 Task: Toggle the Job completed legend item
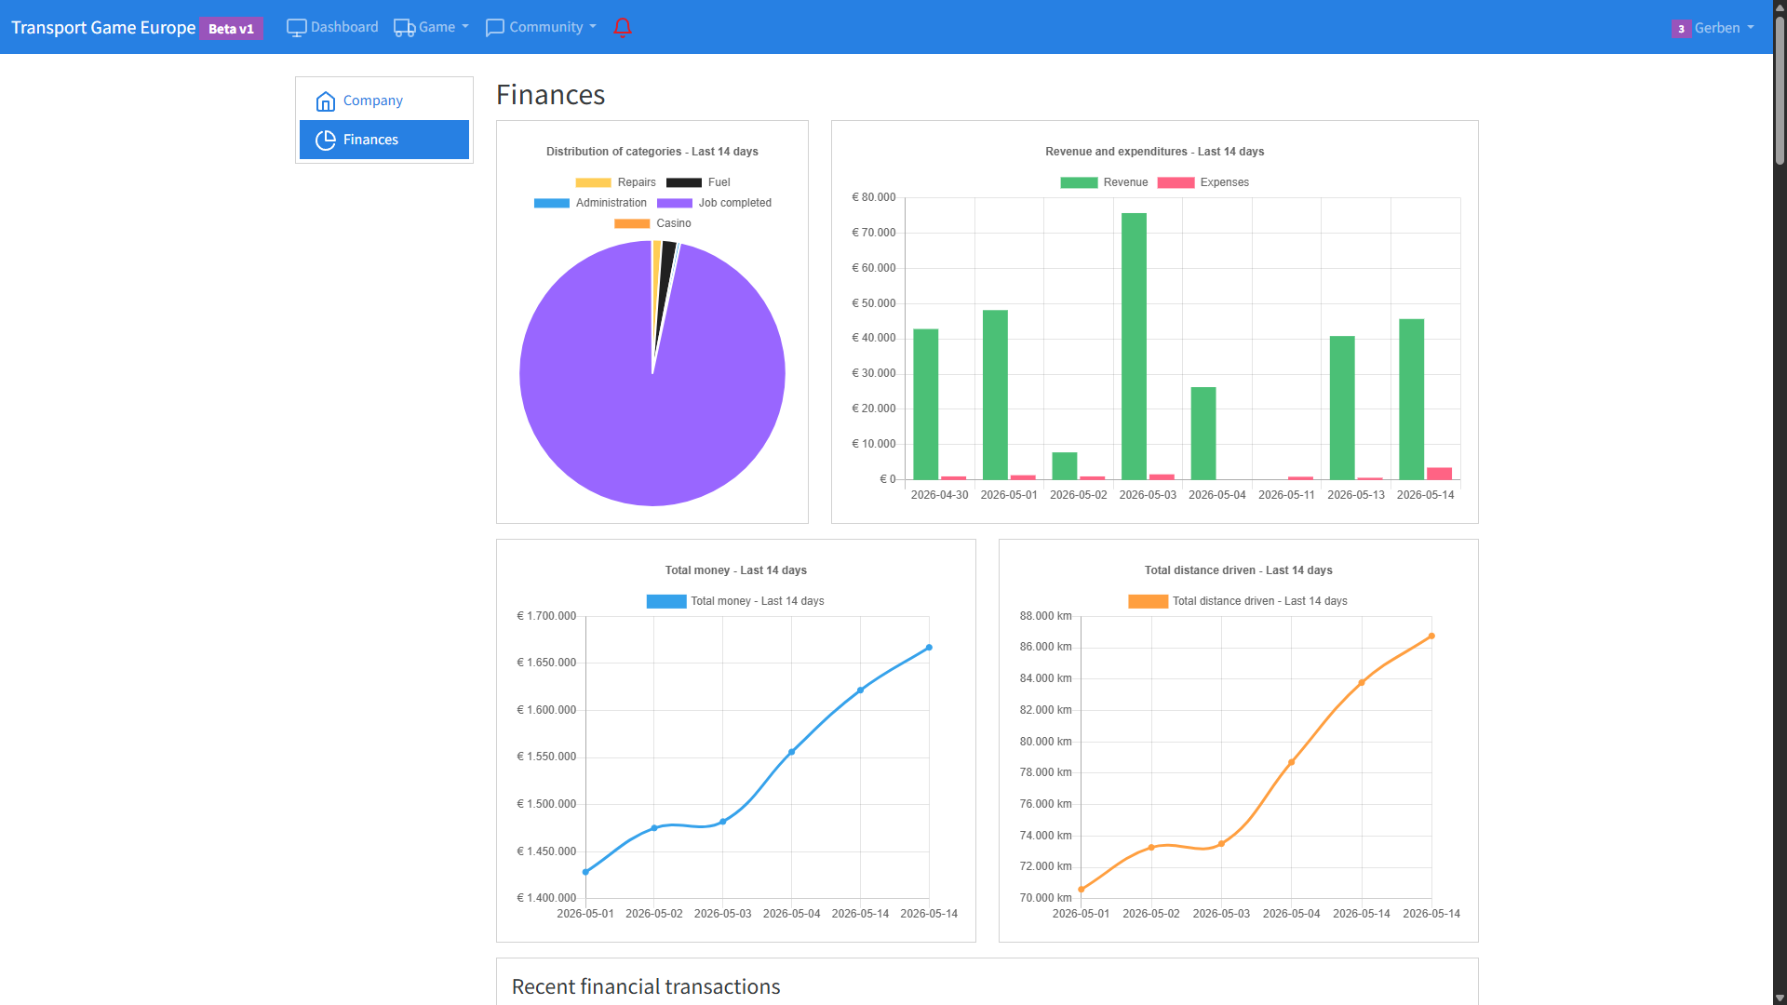pyautogui.click(x=714, y=203)
